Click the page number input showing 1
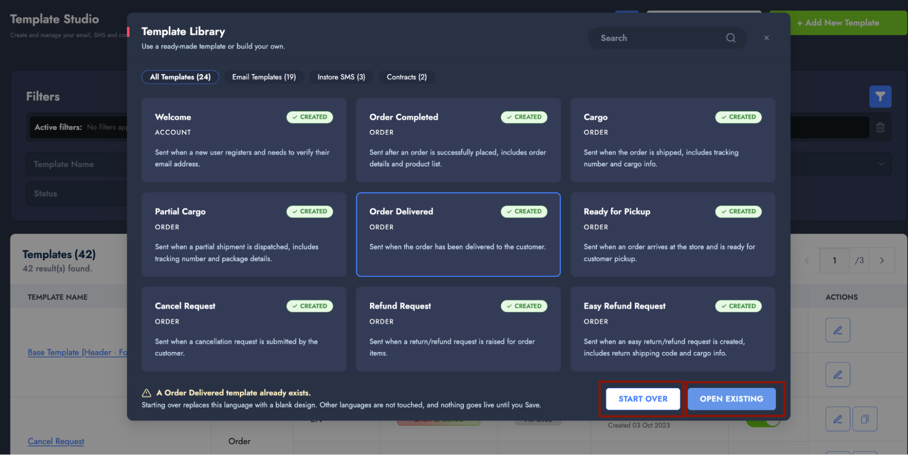This screenshot has width=908, height=455. (834, 260)
